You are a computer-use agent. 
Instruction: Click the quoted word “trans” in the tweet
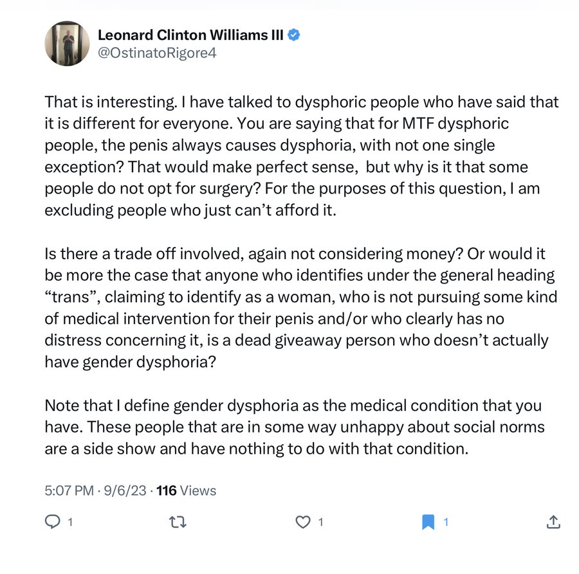tap(72, 297)
